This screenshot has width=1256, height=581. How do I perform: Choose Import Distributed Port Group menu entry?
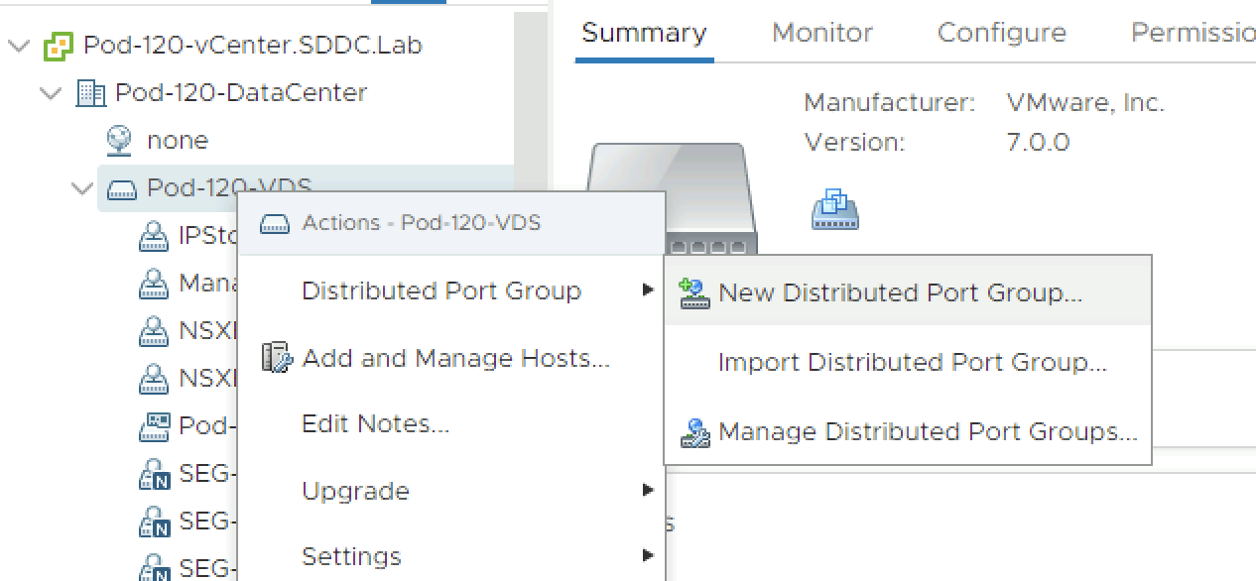click(912, 363)
